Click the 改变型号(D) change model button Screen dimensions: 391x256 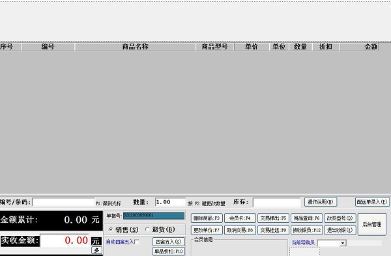point(340,218)
